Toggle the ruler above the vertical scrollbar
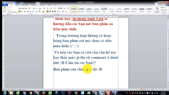The height and width of the screenshot is (95, 169). point(168,17)
